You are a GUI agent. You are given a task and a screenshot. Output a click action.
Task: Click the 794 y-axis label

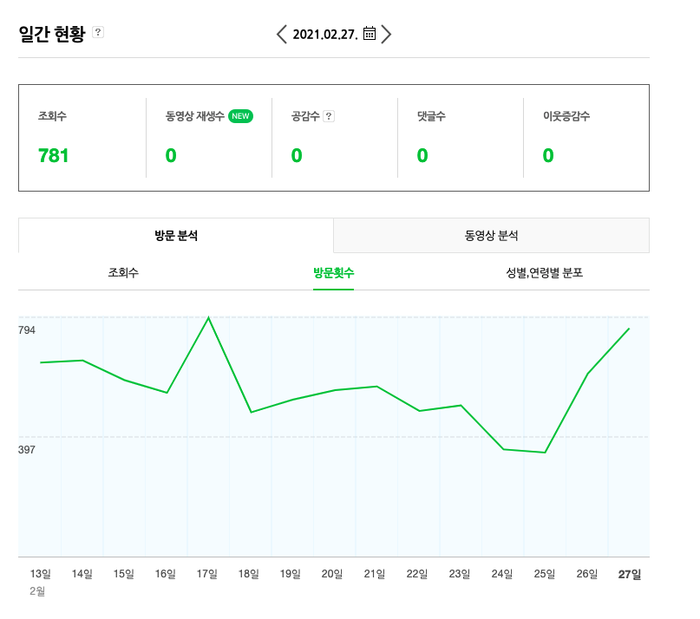coord(27,330)
